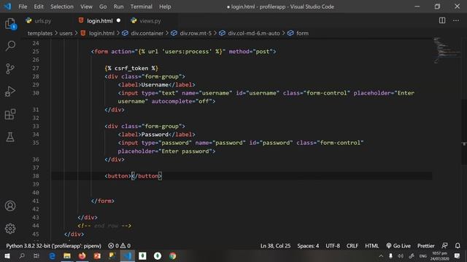Open the editor More Actions ellipsis
467x262 pixels.
click(456, 20)
